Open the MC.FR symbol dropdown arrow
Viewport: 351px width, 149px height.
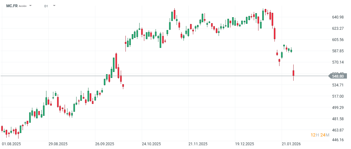[30, 6]
